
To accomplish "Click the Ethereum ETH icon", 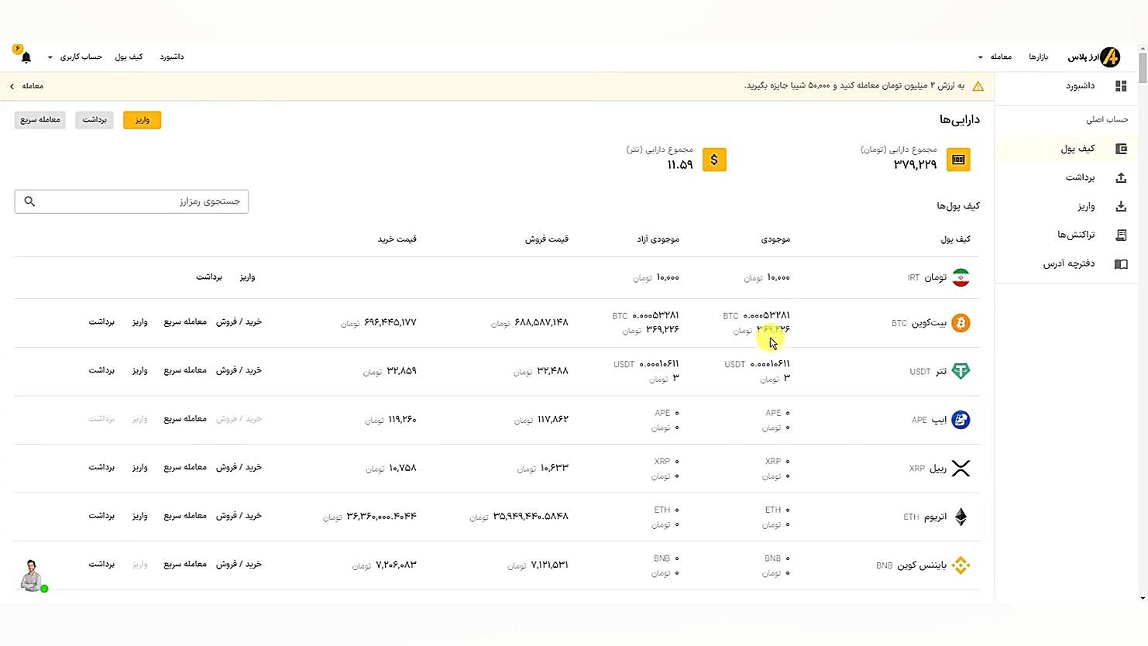I will [x=961, y=517].
